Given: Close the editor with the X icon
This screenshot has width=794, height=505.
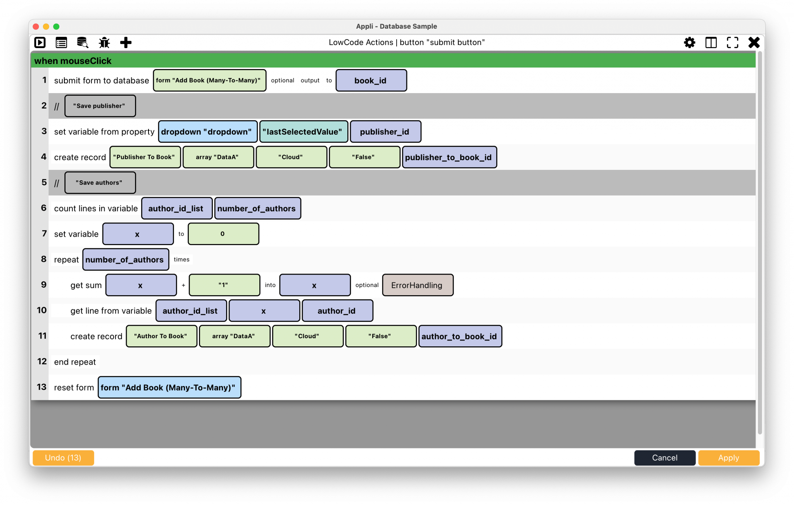Looking at the screenshot, I should click(754, 43).
